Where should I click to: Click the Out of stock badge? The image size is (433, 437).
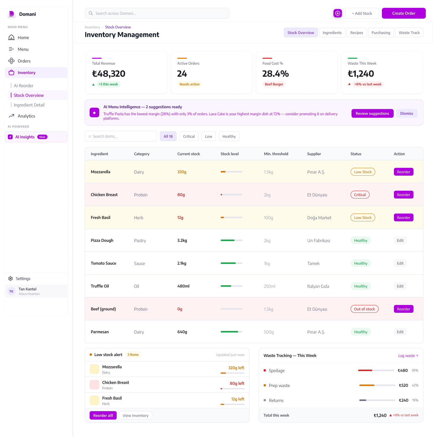364,309
